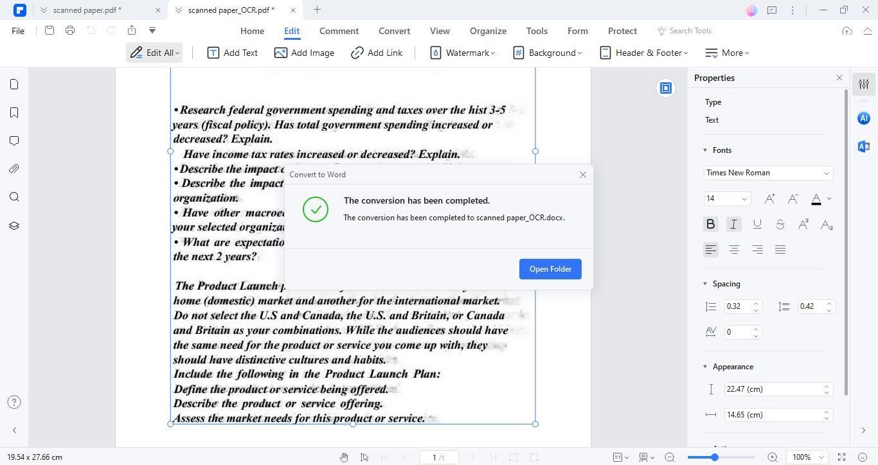Open the Bookmarks panel in sidebar

(x=14, y=112)
